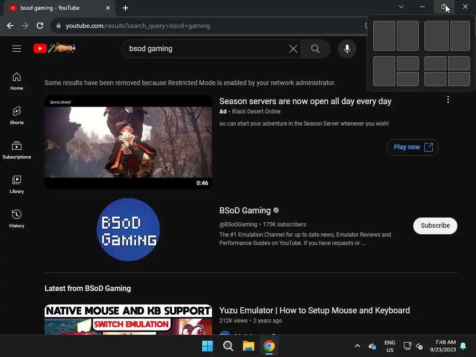Image resolution: width=476 pixels, height=357 pixels.
Task: Click the Chrome icon in the taskbar
Action: tap(269, 346)
